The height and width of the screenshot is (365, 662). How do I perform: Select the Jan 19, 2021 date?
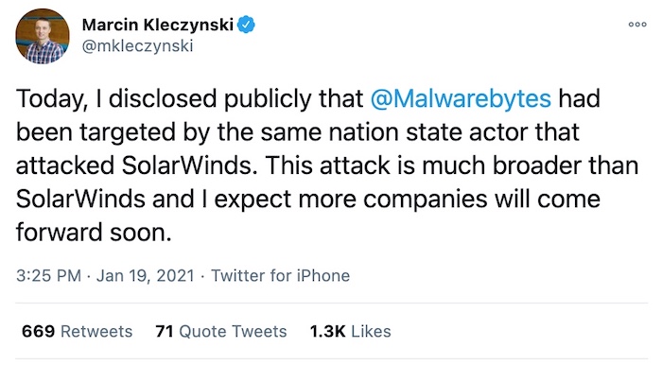coord(146,275)
